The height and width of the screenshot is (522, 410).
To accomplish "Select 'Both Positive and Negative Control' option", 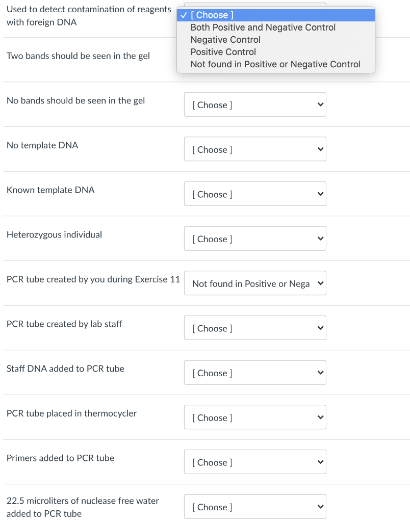I will (x=263, y=28).
